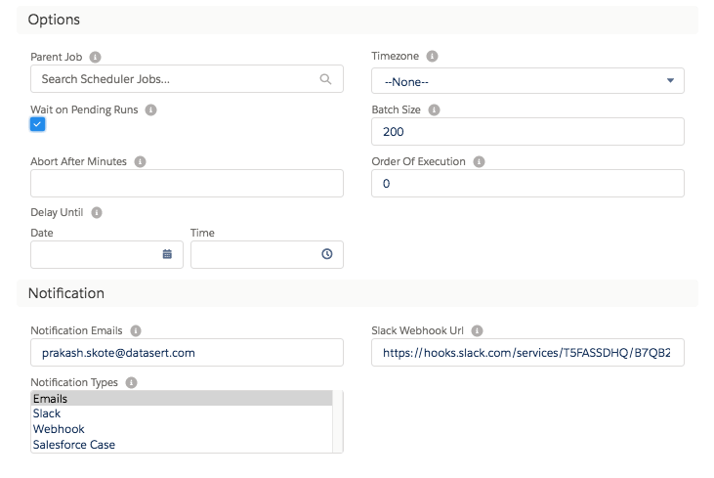Click search magnifier in Parent Job field

pos(326,79)
